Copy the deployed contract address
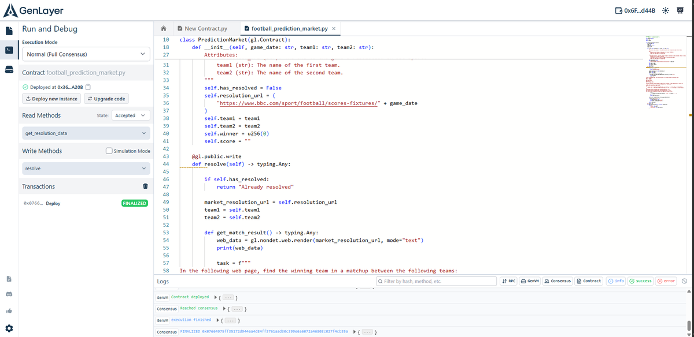The width and height of the screenshot is (694, 337). coord(88,87)
